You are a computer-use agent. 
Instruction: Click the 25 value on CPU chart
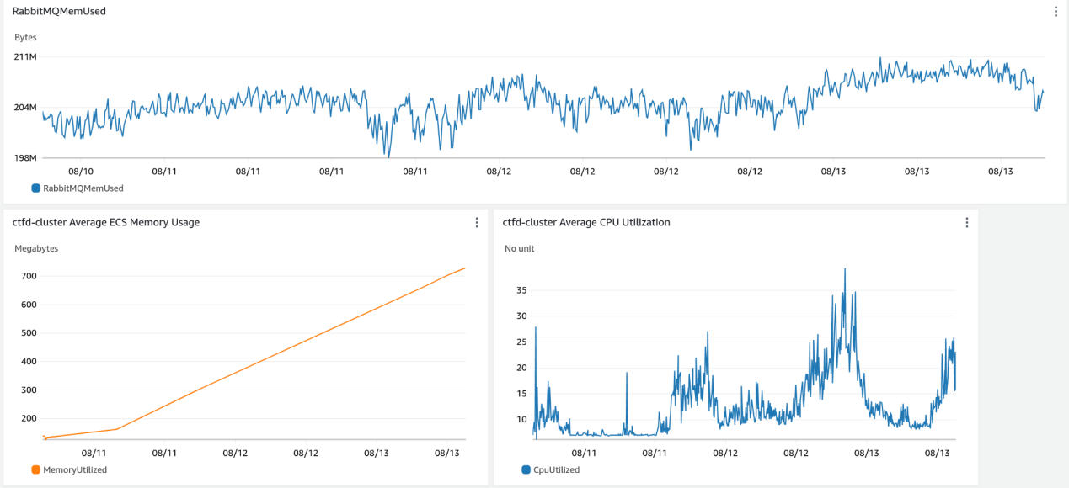[521, 342]
